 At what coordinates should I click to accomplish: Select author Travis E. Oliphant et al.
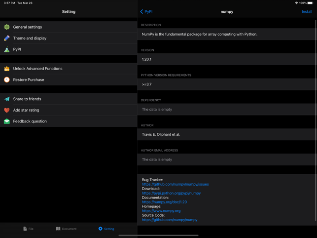tap(161, 134)
